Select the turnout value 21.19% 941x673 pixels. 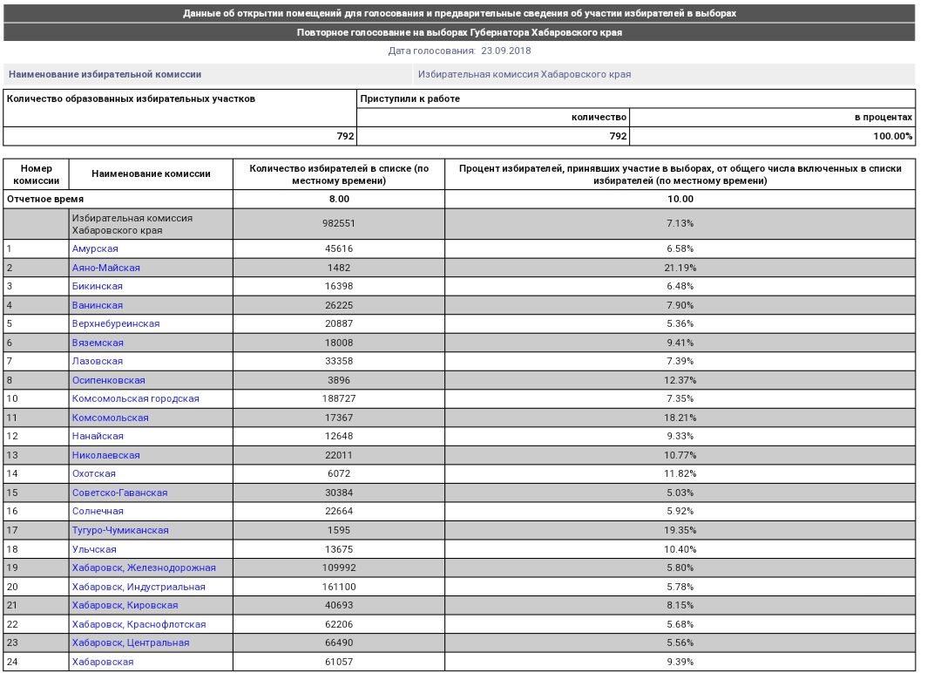[680, 268]
